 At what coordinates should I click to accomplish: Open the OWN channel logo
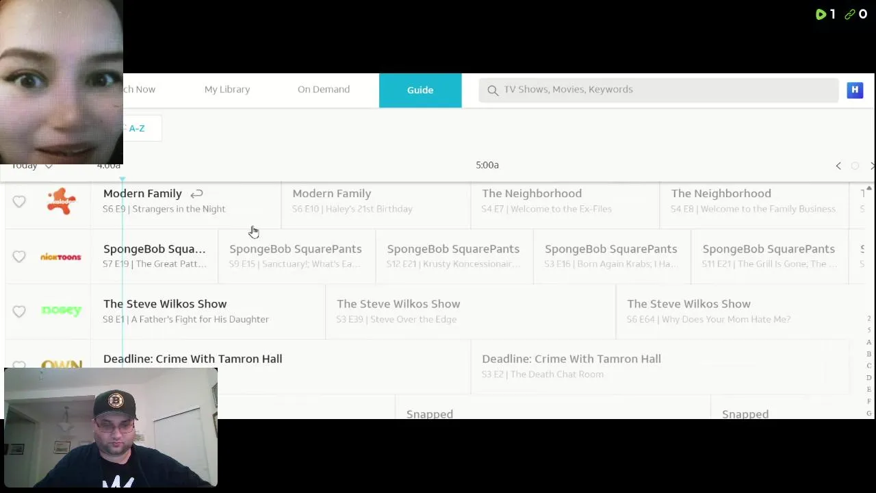point(61,364)
